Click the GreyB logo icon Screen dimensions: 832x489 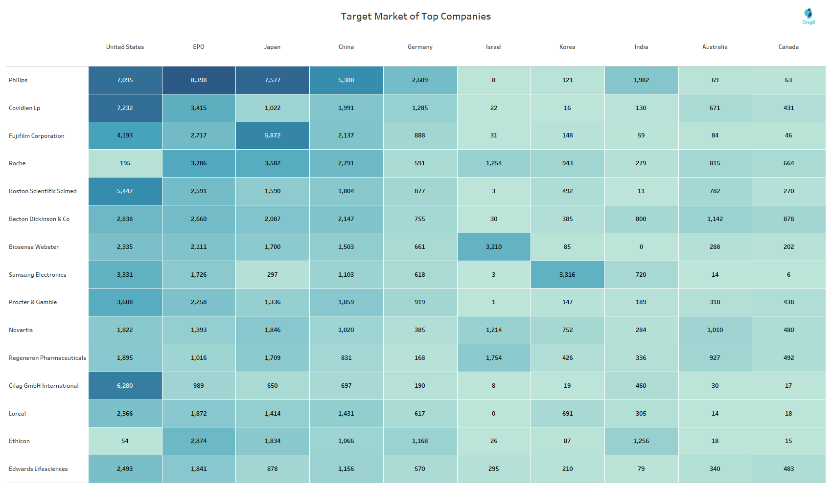point(809,16)
